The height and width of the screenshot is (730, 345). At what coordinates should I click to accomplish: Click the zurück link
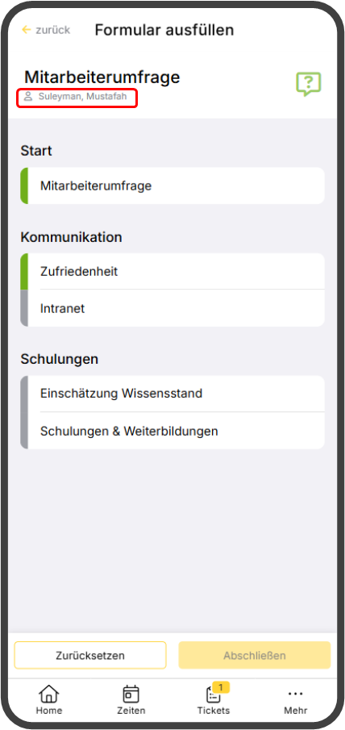pos(52,31)
